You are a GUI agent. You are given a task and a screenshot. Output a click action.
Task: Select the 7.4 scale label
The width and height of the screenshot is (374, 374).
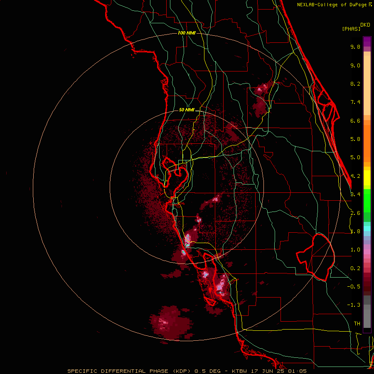(x=355, y=102)
